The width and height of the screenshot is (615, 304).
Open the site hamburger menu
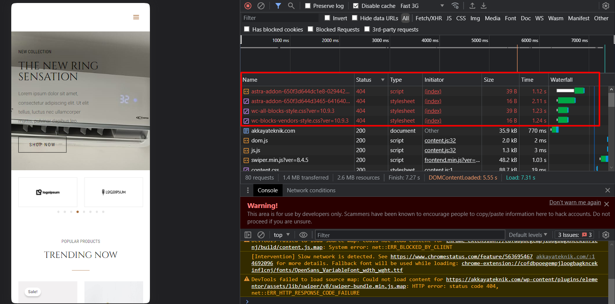point(136,17)
